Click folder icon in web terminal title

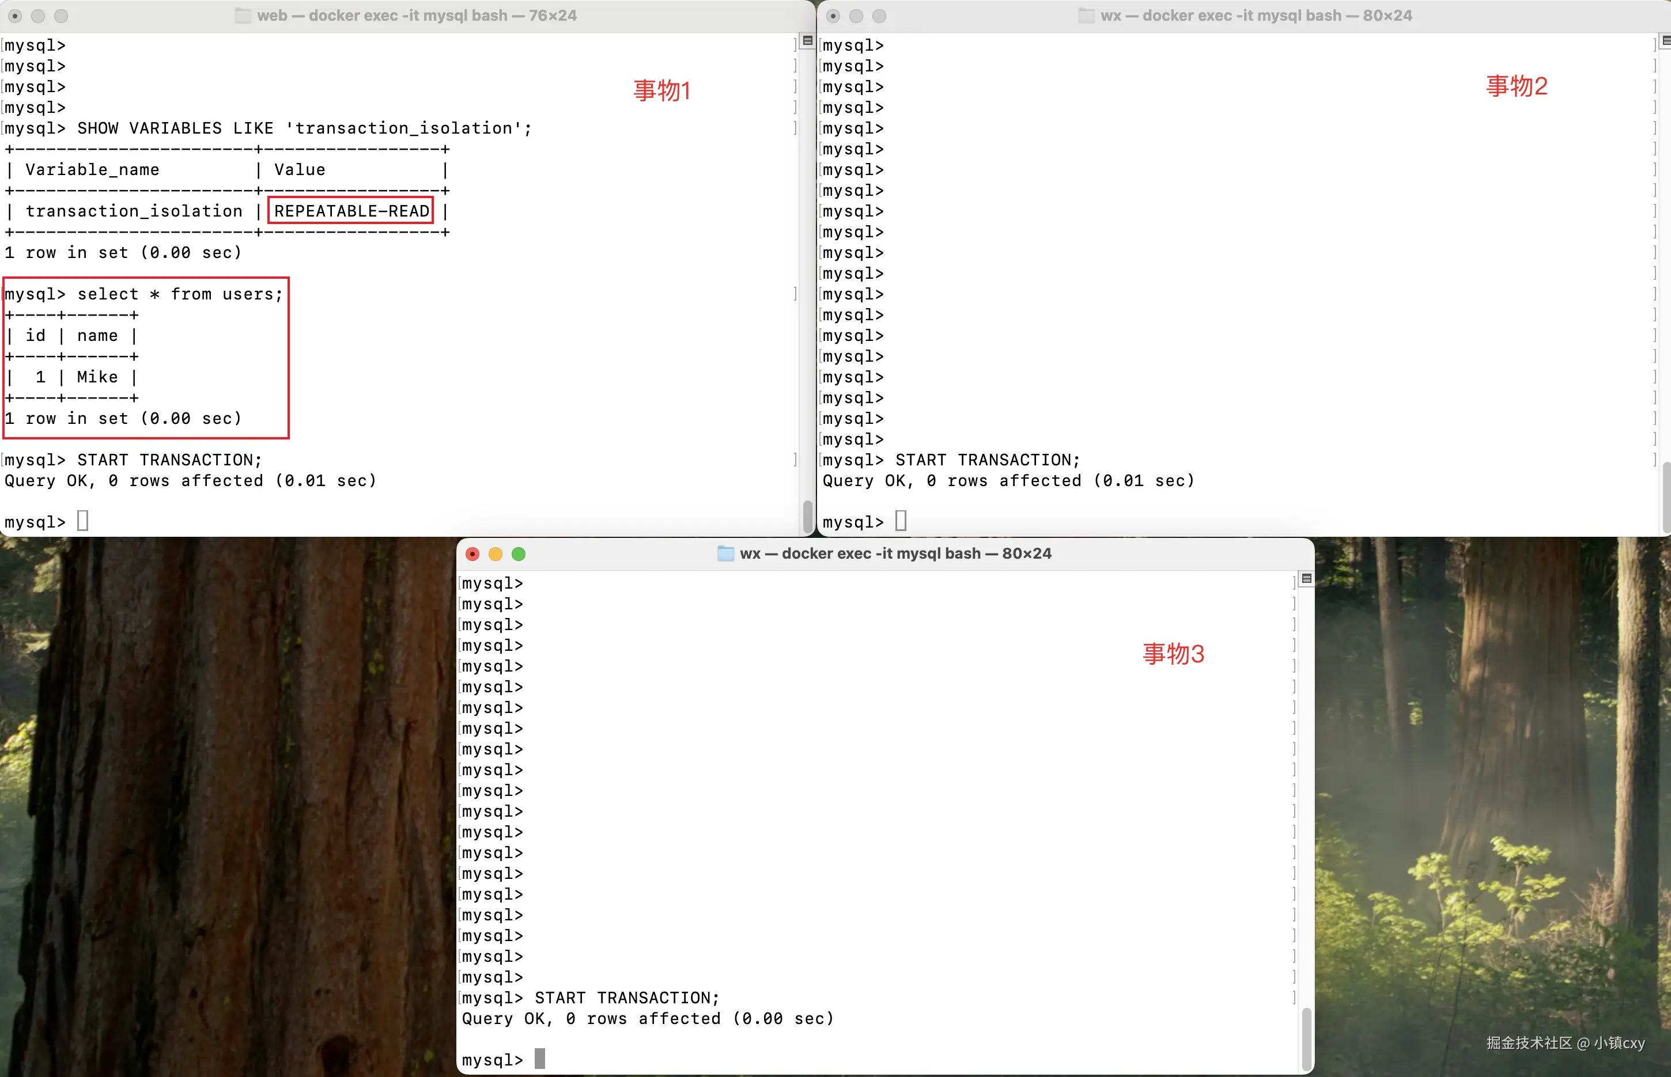click(x=243, y=16)
